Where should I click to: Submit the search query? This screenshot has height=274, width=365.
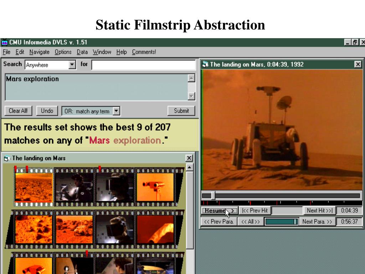181,111
